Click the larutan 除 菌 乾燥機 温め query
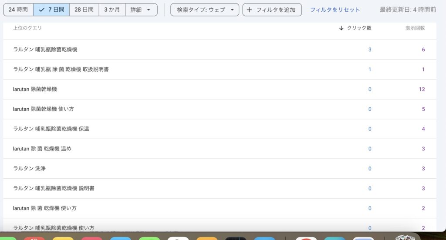The image size is (446, 240). [x=42, y=149]
